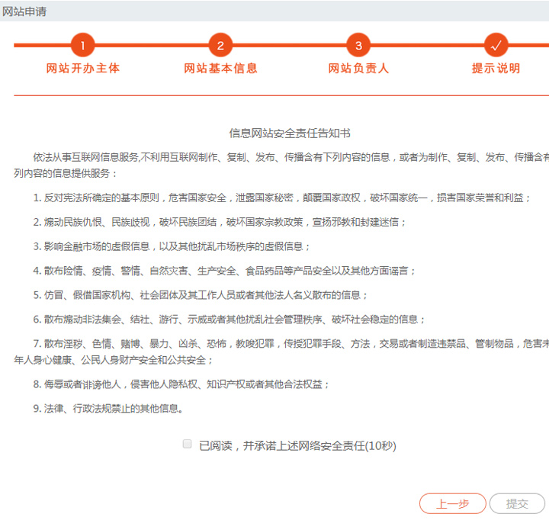
Task: Click clause 3 about 影响金融市场 false information
Action: [172, 246]
